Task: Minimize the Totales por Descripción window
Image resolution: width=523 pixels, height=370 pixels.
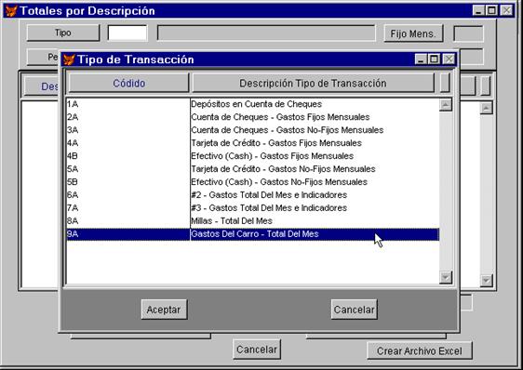Action: coord(478,10)
